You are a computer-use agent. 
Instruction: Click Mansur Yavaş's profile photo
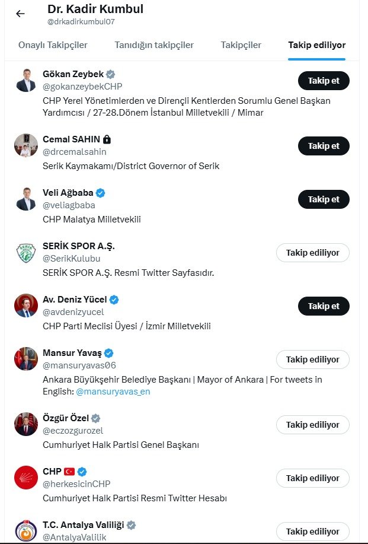pos(26,359)
